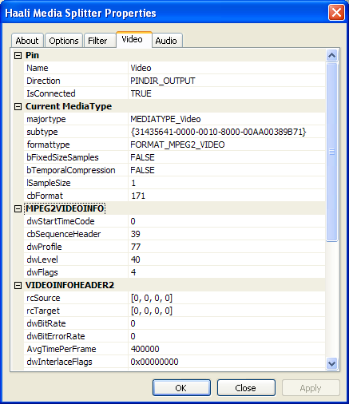Select the IsConnected property row
Screen dimensions: 349x404
[174, 93]
